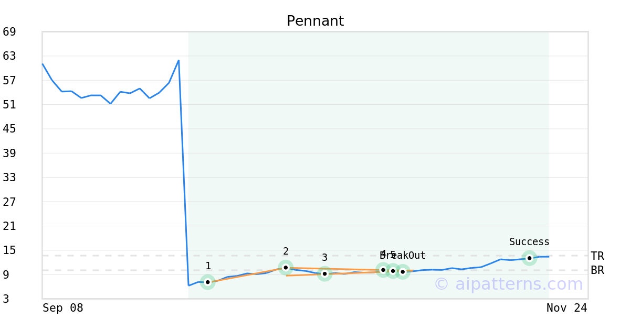This screenshot has width=630, height=330.
Task: Select the pattern point 4 dot
Action: [x=383, y=270]
